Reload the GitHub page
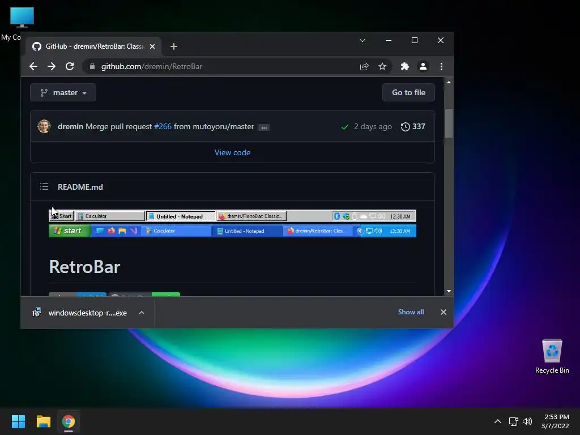This screenshot has height=435, width=580. point(70,67)
